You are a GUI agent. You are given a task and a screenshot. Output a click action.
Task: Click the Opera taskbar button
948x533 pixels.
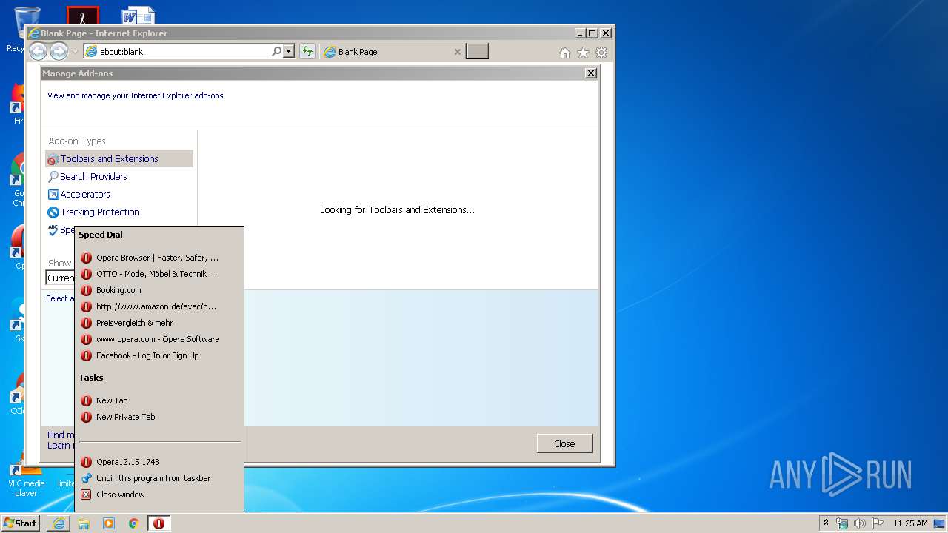point(158,523)
